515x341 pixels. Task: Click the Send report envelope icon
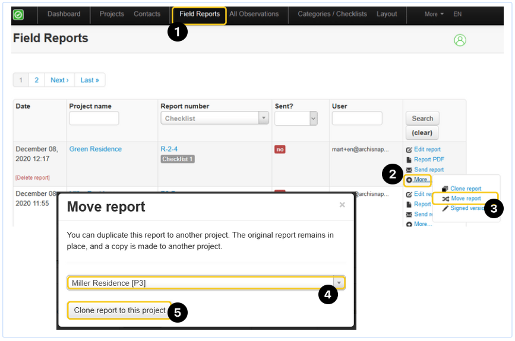coord(409,170)
